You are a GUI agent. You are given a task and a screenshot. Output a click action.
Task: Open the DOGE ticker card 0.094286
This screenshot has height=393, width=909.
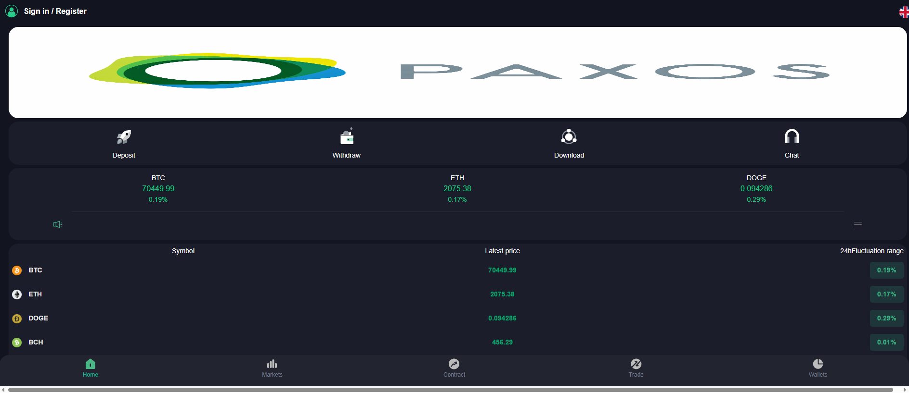tap(756, 189)
